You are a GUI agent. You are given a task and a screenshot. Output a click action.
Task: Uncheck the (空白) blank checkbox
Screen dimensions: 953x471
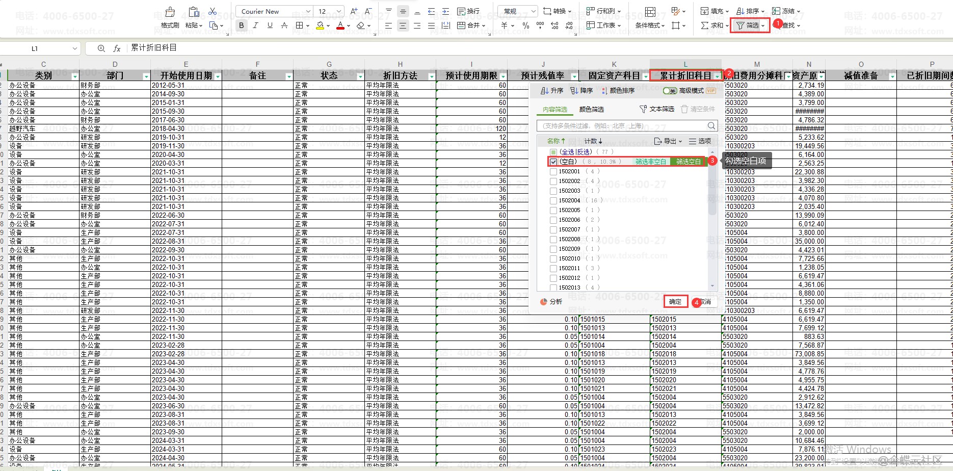click(x=553, y=162)
